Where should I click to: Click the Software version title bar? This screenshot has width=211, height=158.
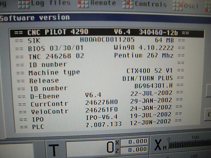99,18
